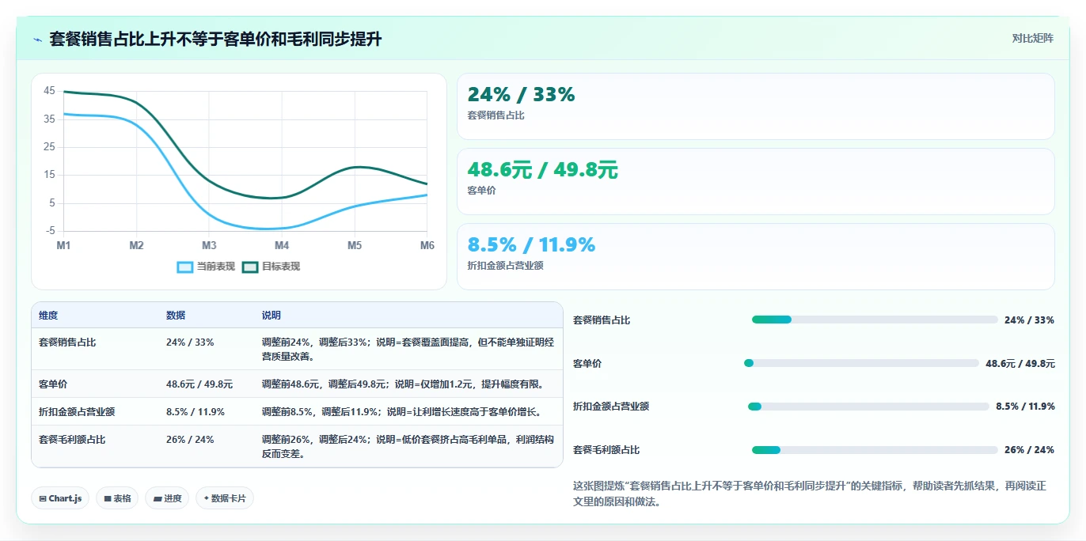This screenshot has width=1086, height=541.
Task: Select the 数据卡片 tag chip
Action: tap(225, 498)
